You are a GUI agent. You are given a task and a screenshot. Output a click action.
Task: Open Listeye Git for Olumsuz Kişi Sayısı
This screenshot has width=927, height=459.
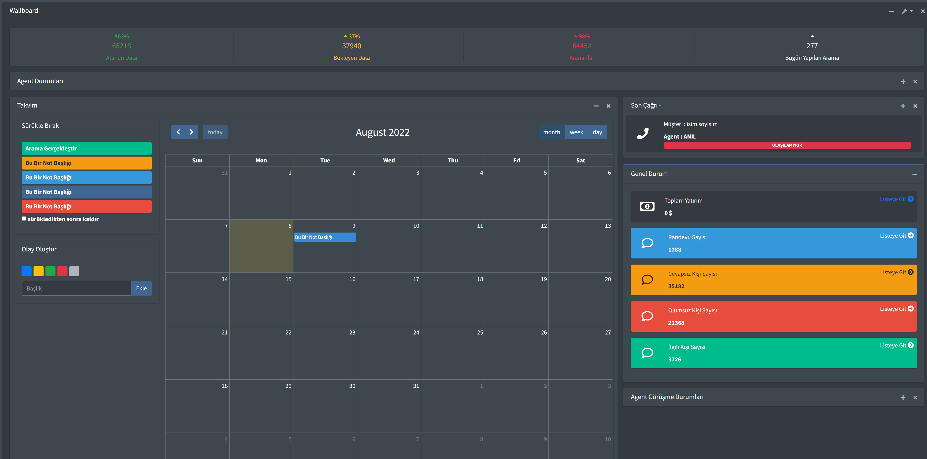coord(896,309)
